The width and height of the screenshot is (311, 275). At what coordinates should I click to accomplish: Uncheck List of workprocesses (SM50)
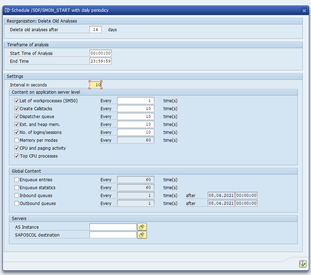[17, 101]
